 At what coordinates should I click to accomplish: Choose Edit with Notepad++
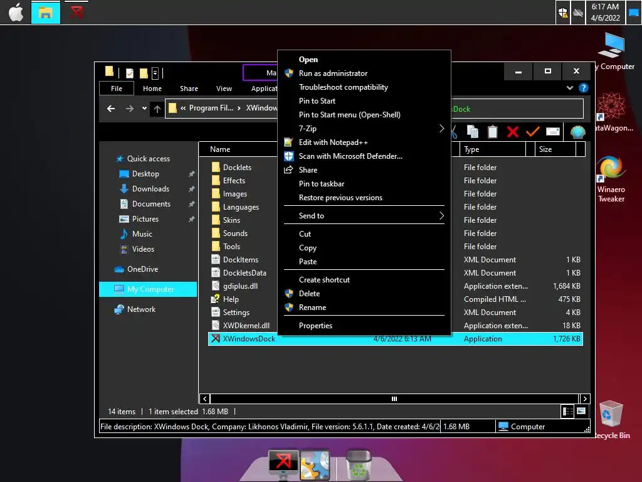[333, 142]
